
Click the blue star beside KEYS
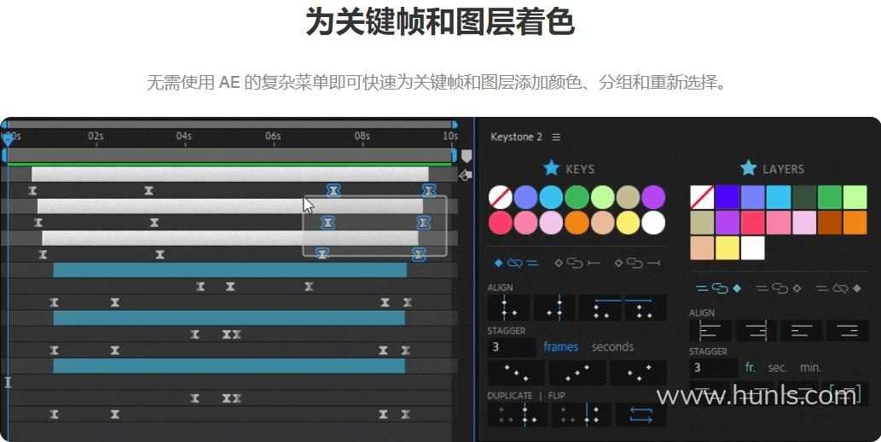point(551,168)
